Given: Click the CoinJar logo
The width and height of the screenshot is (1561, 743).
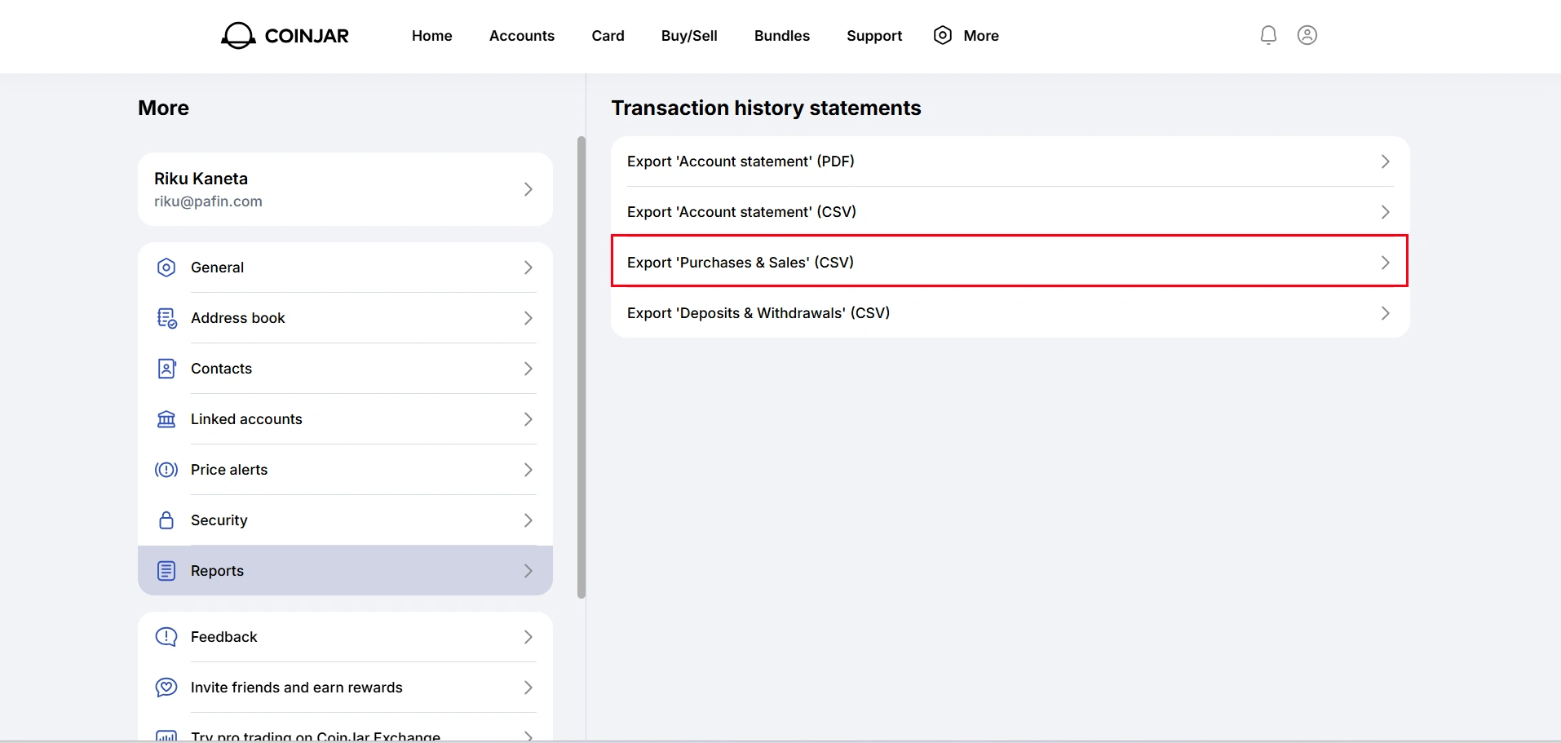Looking at the screenshot, I should (285, 35).
